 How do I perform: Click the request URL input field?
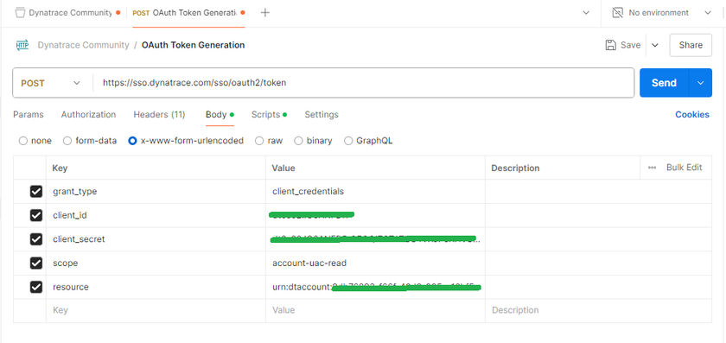[x=364, y=83]
